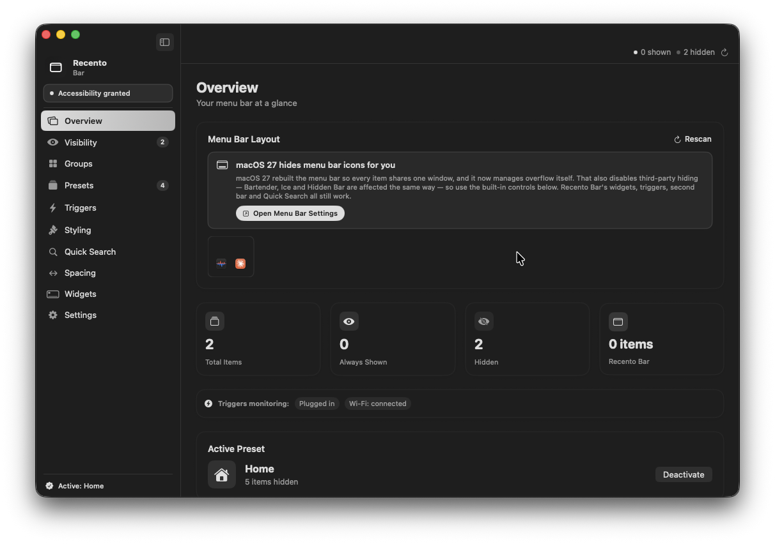
Task: Click the Overview sidebar icon
Action: pyautogui.click(x=53, y=121)
